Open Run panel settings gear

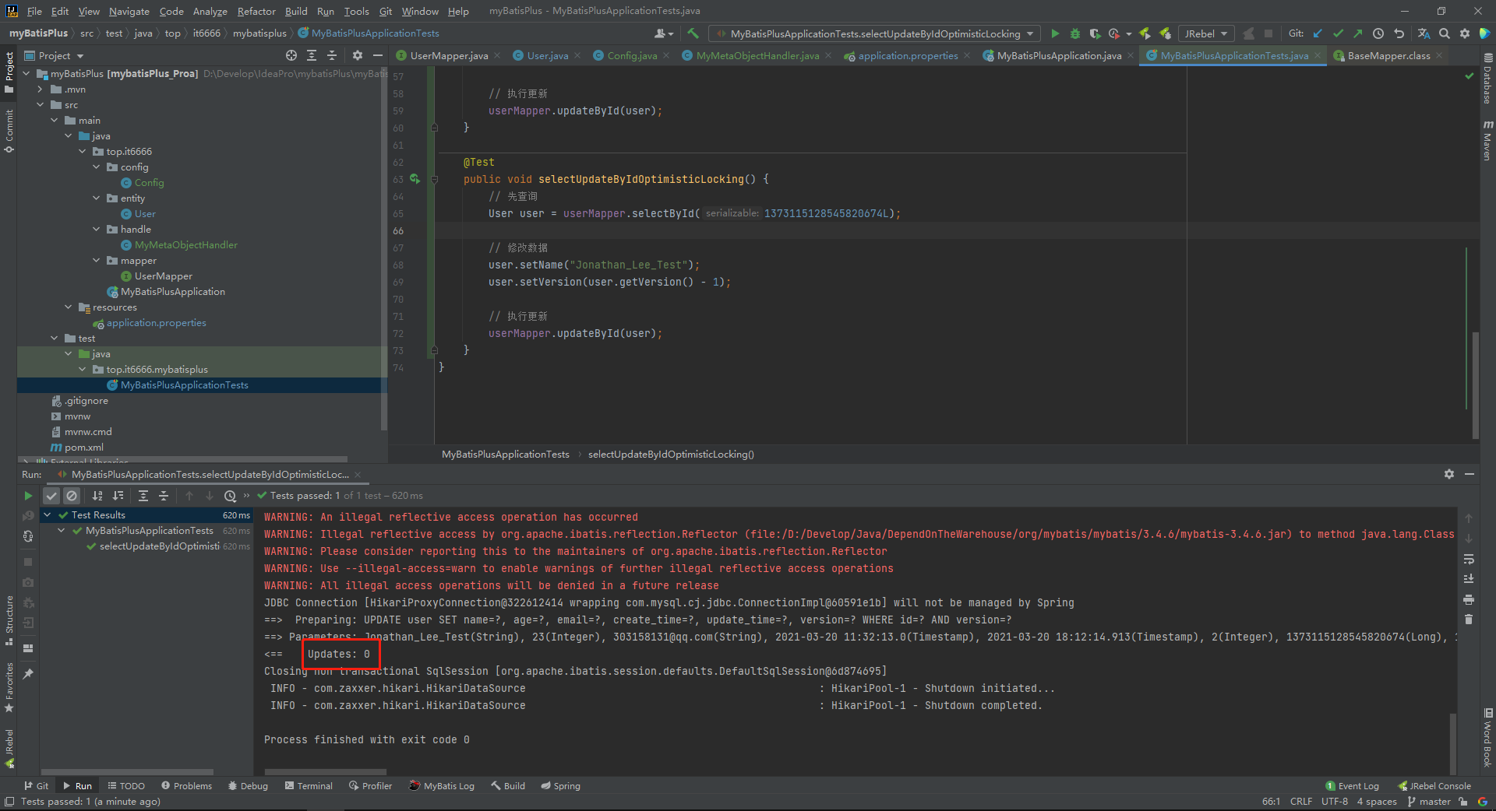[x=1449, y=474]
